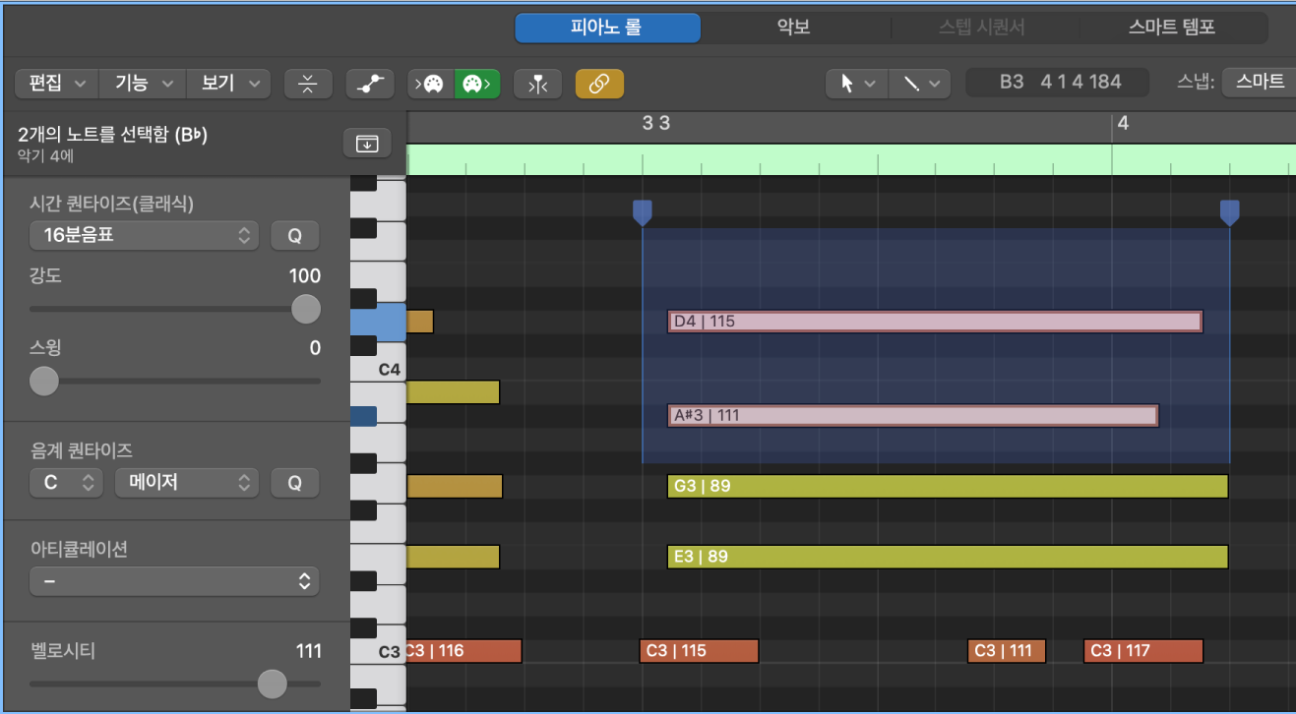The height and width of the screenshot is (714, 1296).
Task: Click the left blue selection marker handle
Action: tap(642, 211)
